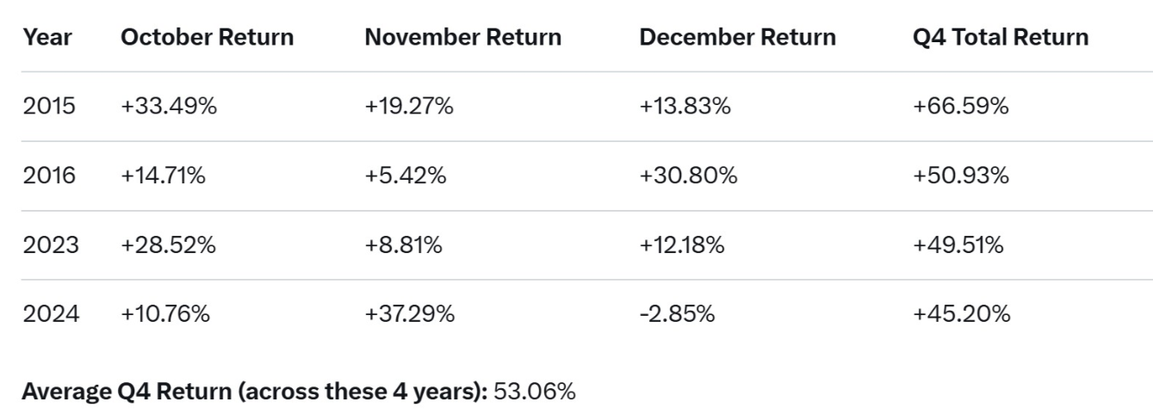Click the November Return column header
Image resolution: width=1153 pixels, height=414 pixels.
click(462, 38)
